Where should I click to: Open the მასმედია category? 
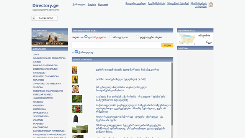pyautogui.click(x=38, y=102)
